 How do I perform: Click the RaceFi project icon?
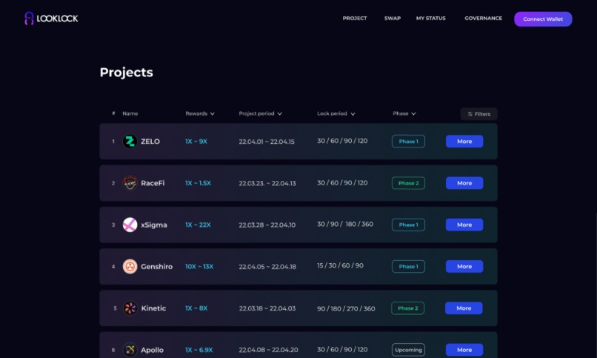click(x=130, y=183)
